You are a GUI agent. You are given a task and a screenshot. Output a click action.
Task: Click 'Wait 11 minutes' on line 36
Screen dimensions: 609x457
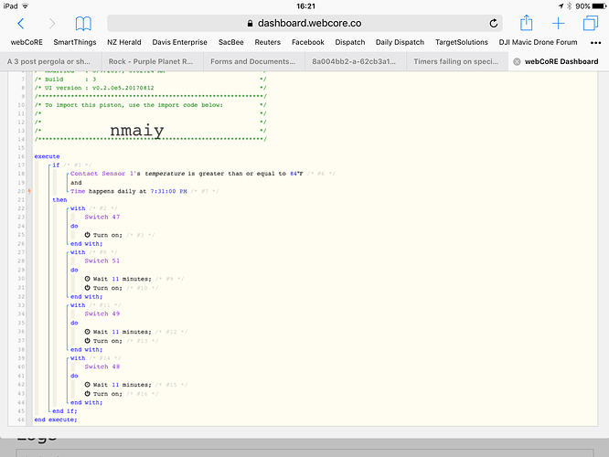pos(122,332)
